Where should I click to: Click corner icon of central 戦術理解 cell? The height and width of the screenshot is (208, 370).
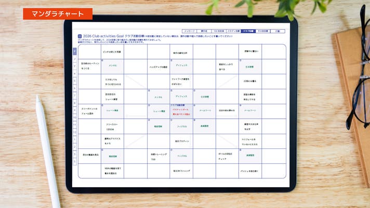(x=149, y=121)
